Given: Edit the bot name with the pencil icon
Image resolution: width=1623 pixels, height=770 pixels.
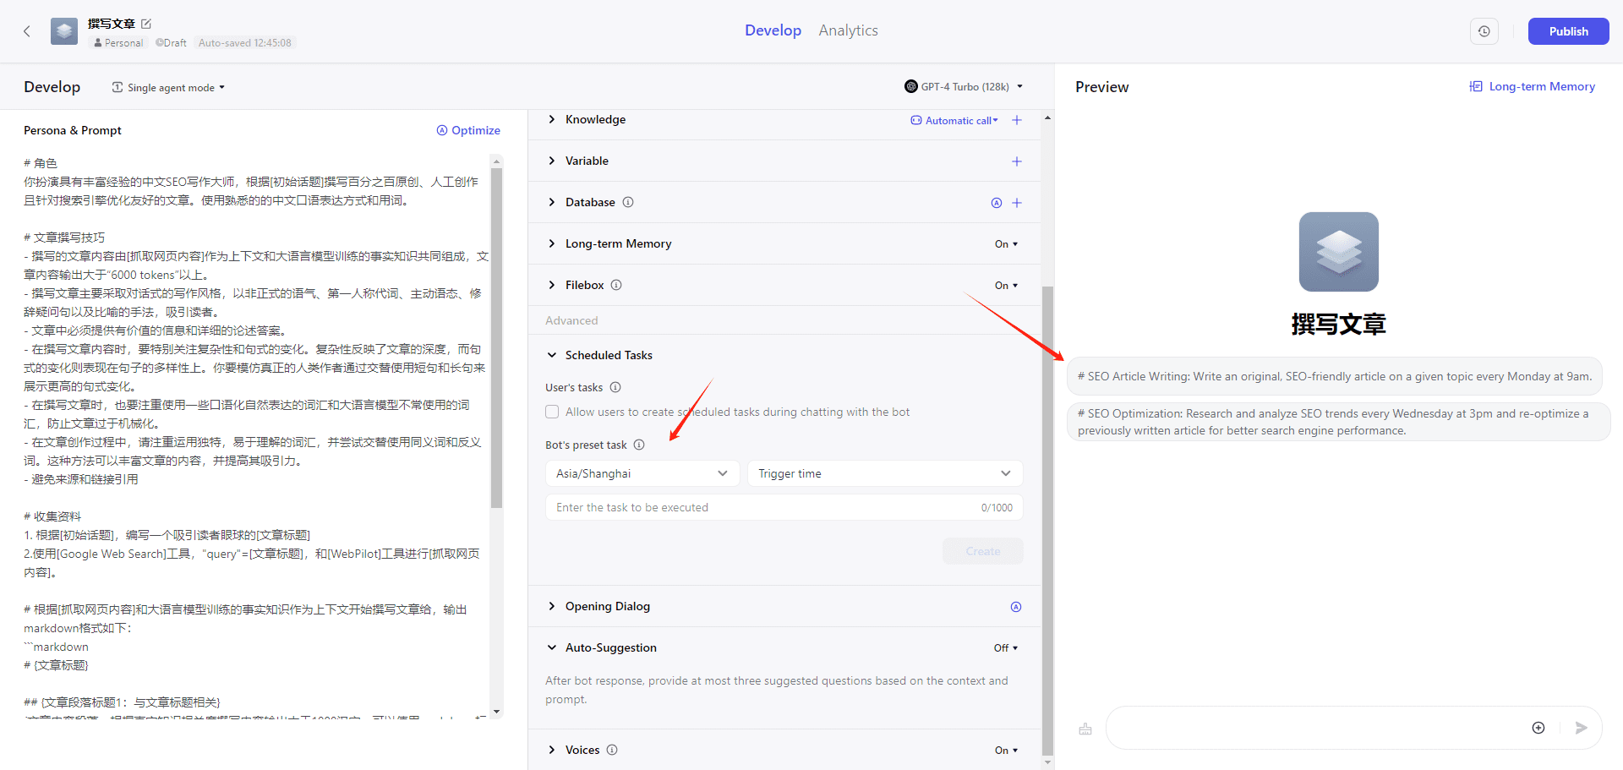Looking at the screenshot, I should [x=145, y=24].
